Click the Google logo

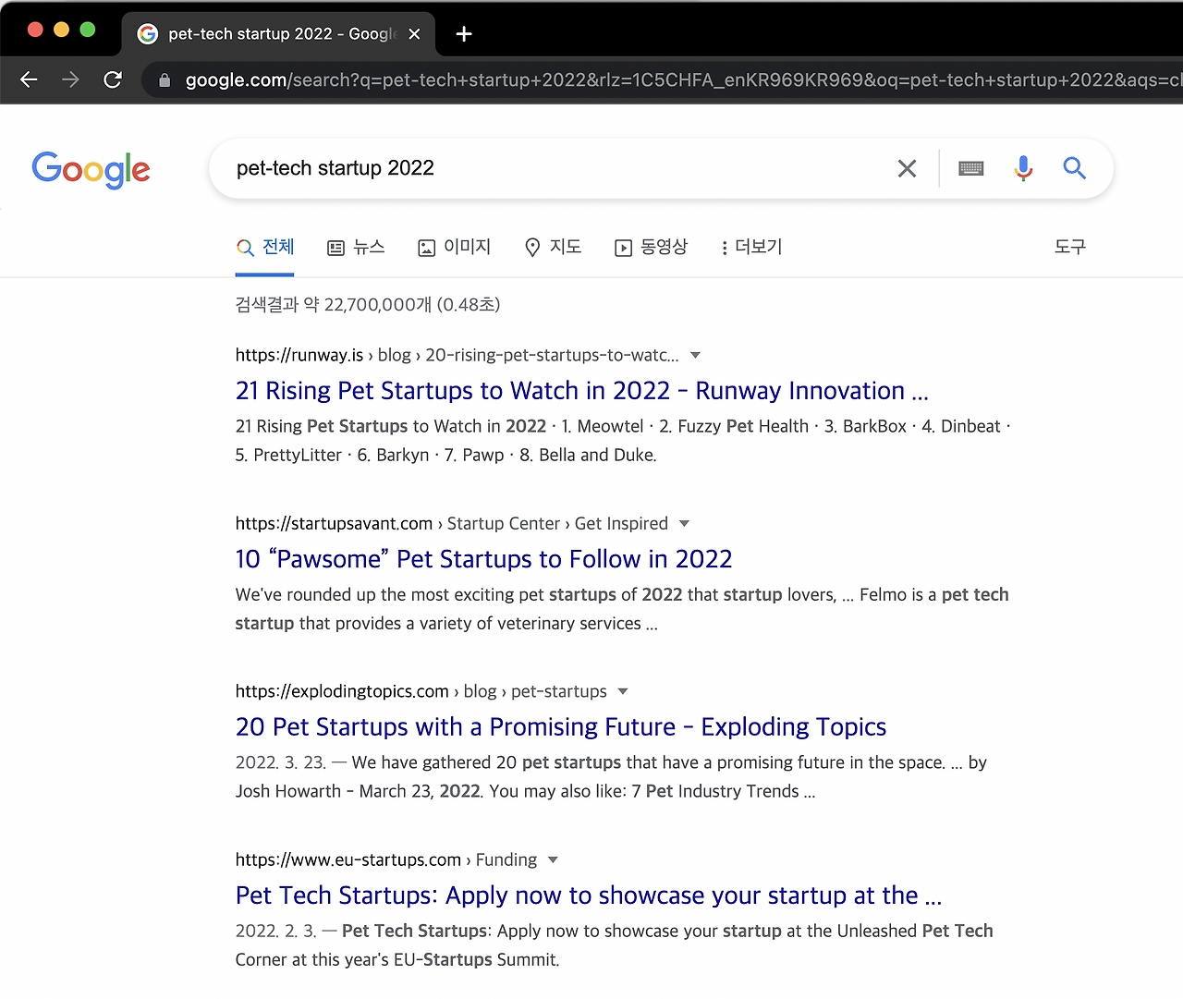91,169
